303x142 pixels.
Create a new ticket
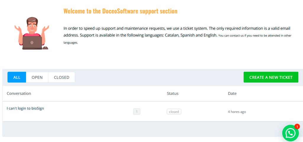[271, 77]
